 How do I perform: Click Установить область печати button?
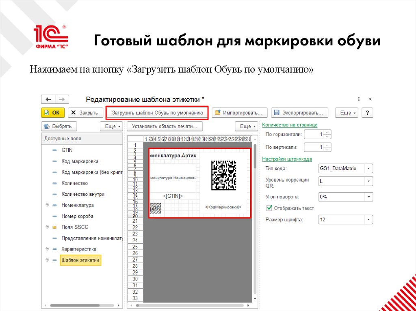click(x=165, y=127)
